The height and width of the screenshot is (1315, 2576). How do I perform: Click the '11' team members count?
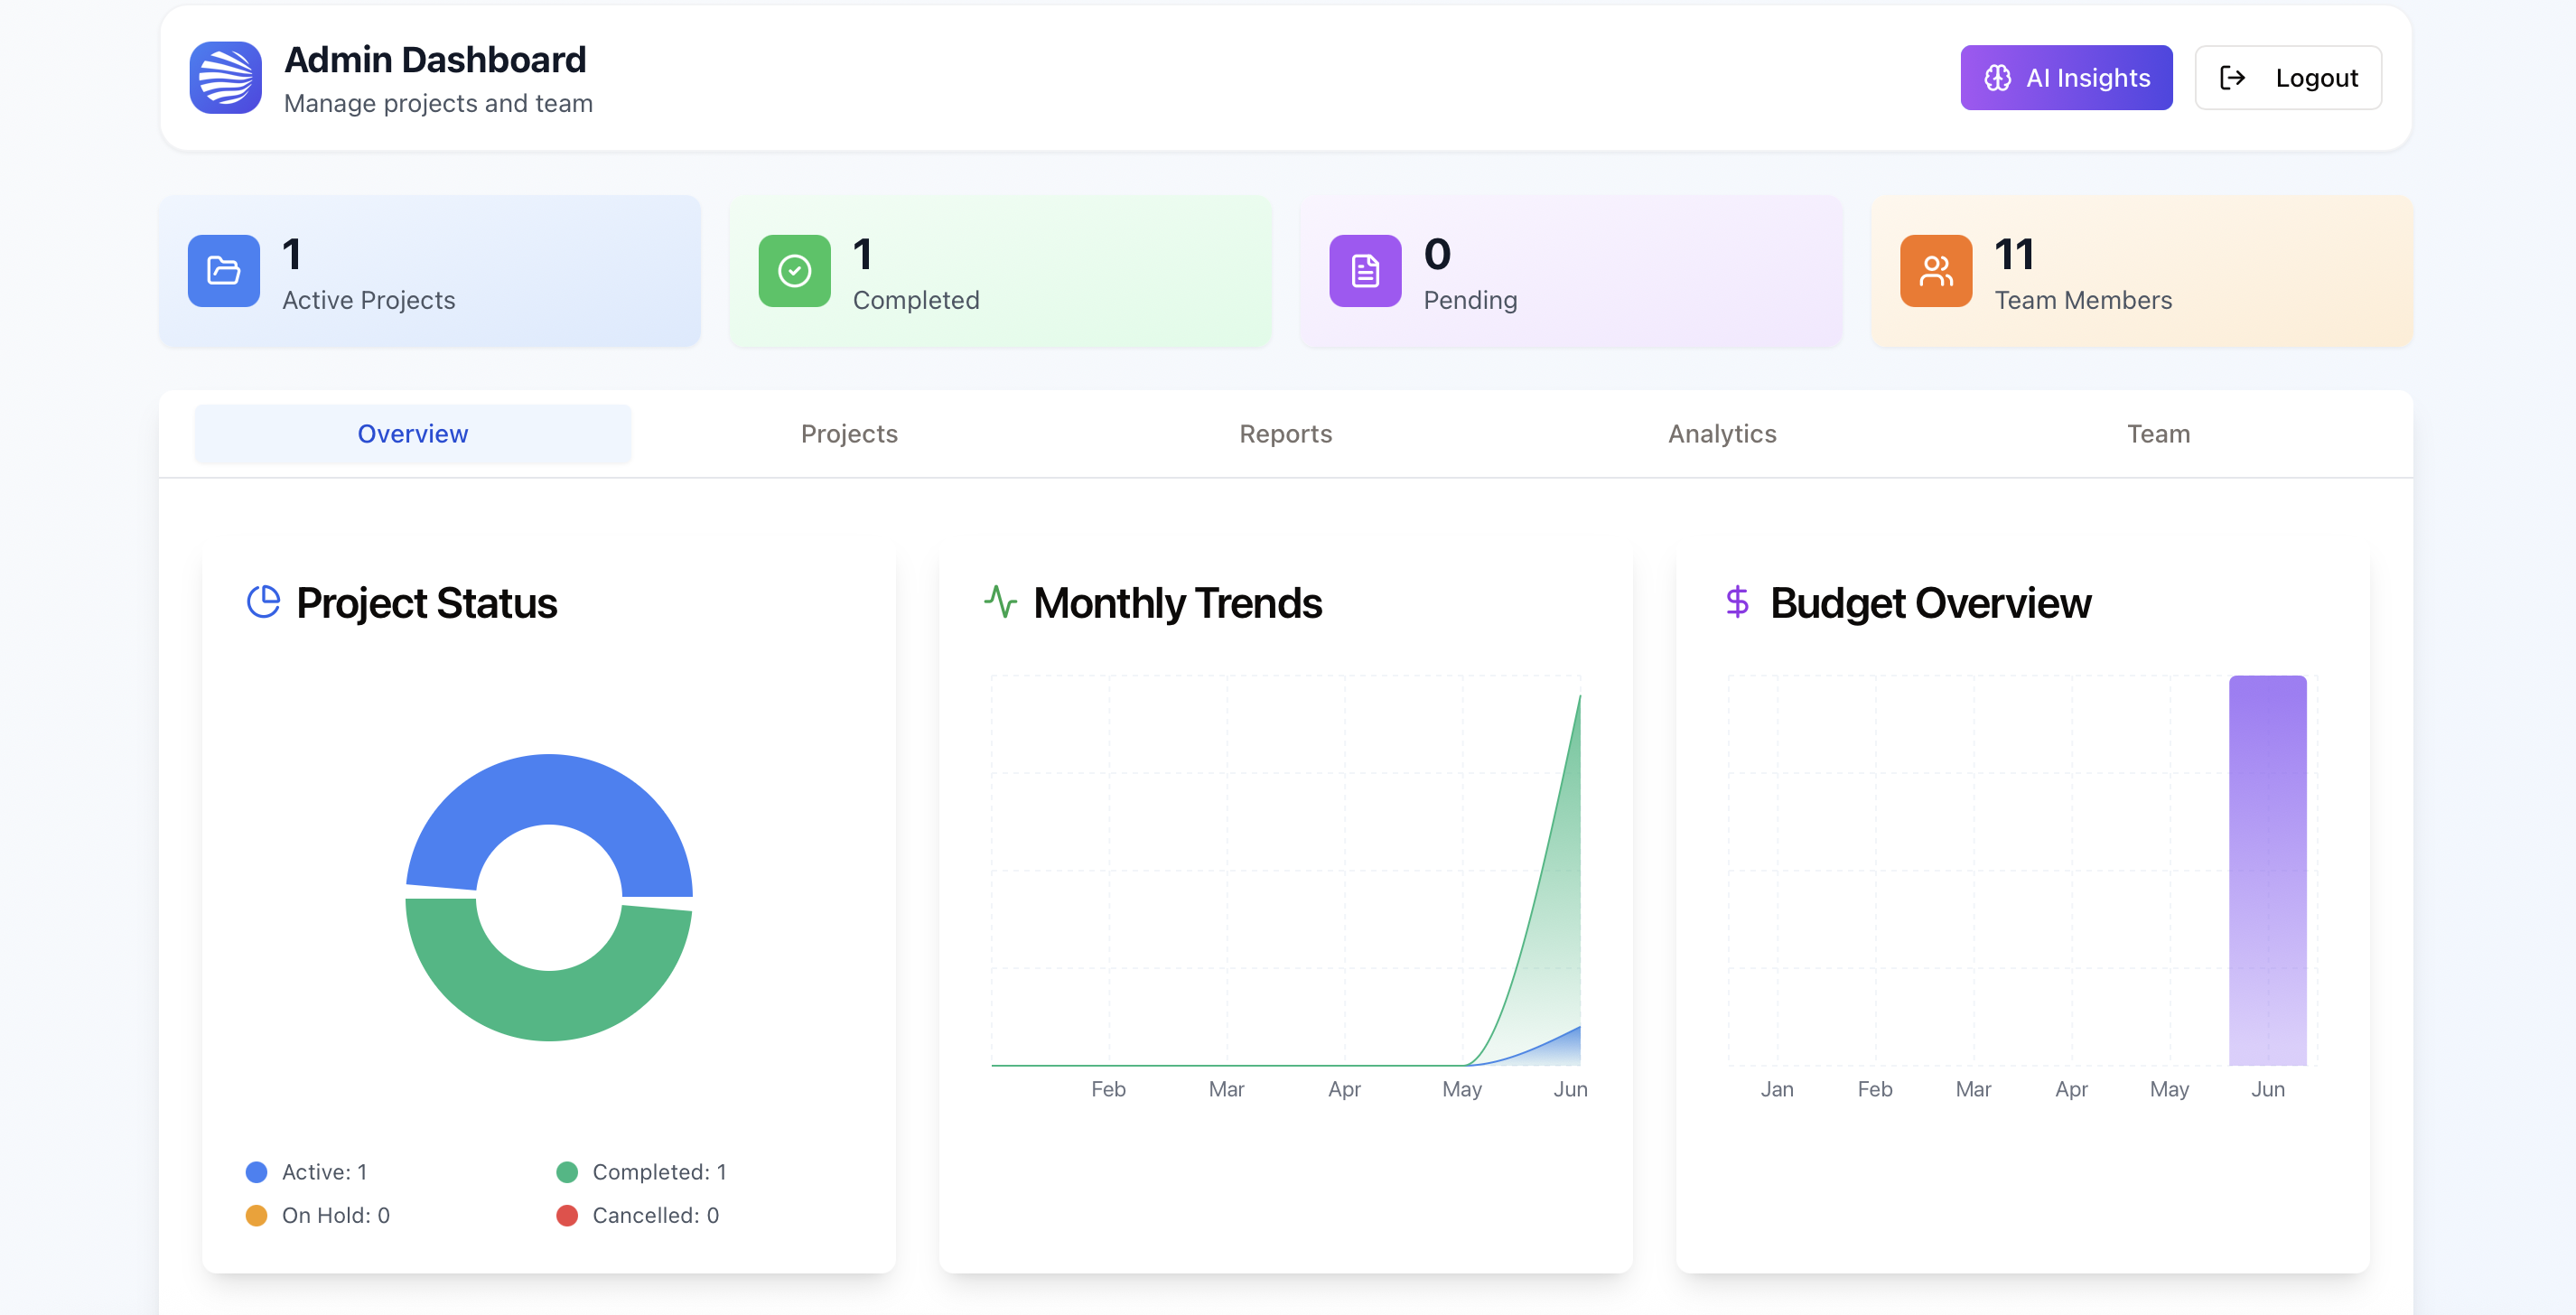tap(2014, 254)
